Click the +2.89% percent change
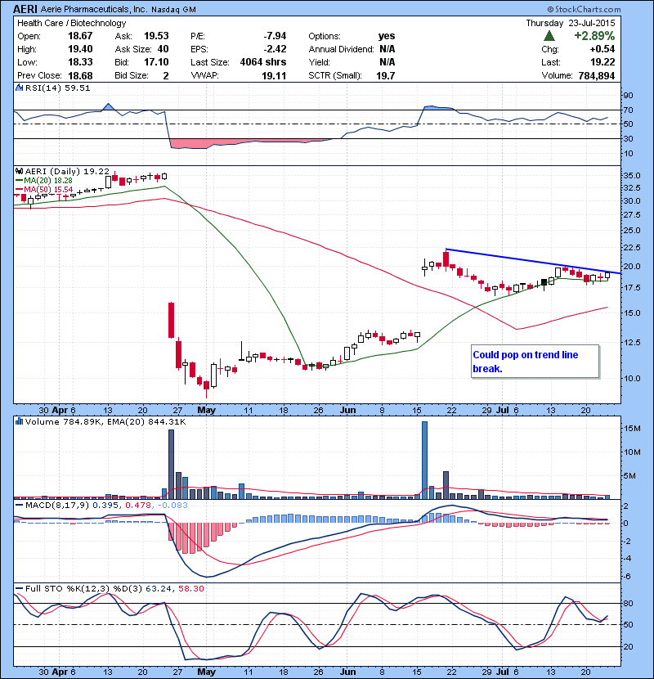Image resolution: width=654 pixels, height=679 pixels. pos(594,35)
